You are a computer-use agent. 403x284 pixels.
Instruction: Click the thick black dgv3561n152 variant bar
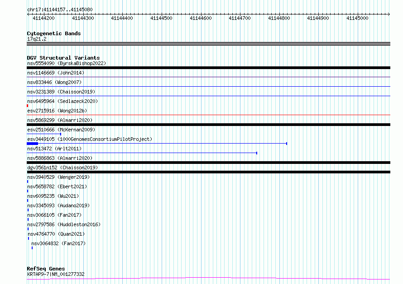point(208,172)
